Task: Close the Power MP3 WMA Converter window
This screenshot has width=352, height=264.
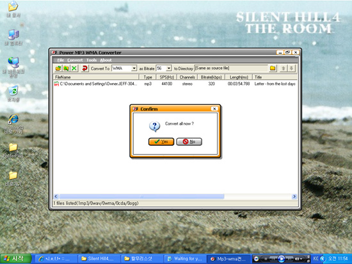Action: [x=296, y=52]
